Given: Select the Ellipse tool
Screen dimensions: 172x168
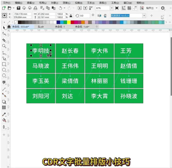Looking at the screenshot, I should coord(4,70).
